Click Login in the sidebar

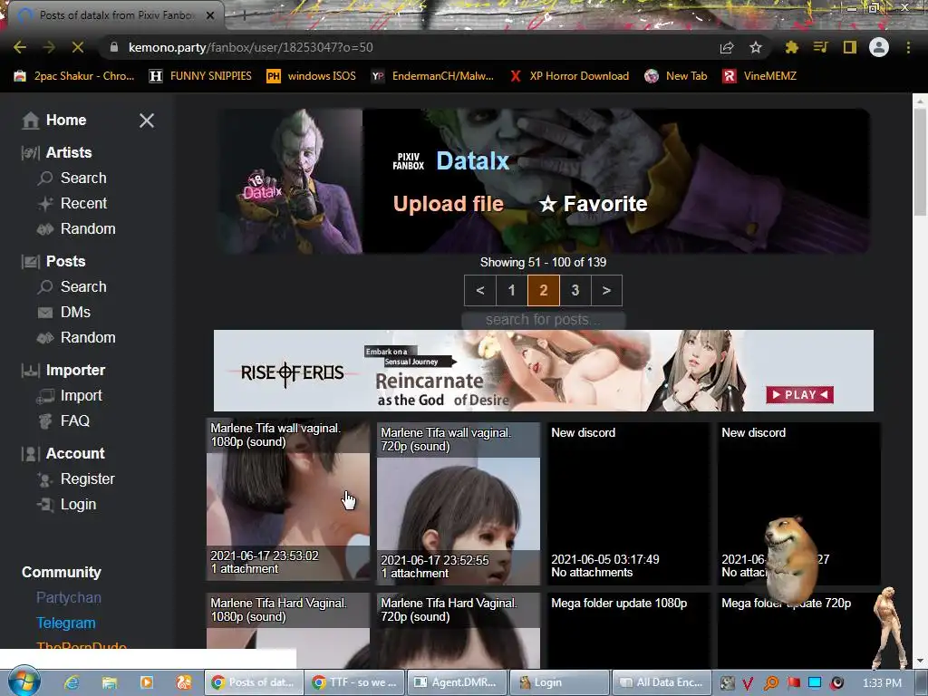[x=66, y=505]
